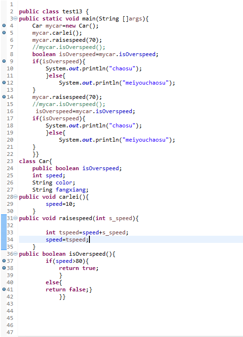
Task: Click 'Car mycar=new Car();' on line 4
Action: click(65, 26)
